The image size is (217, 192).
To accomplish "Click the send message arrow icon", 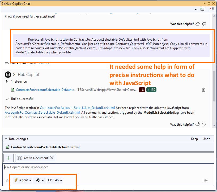I will pyautogui.click(x=206, y=180).
